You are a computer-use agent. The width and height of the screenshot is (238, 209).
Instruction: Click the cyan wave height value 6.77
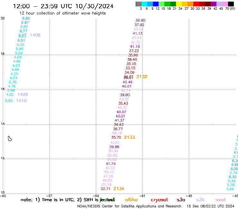point(23,31)
